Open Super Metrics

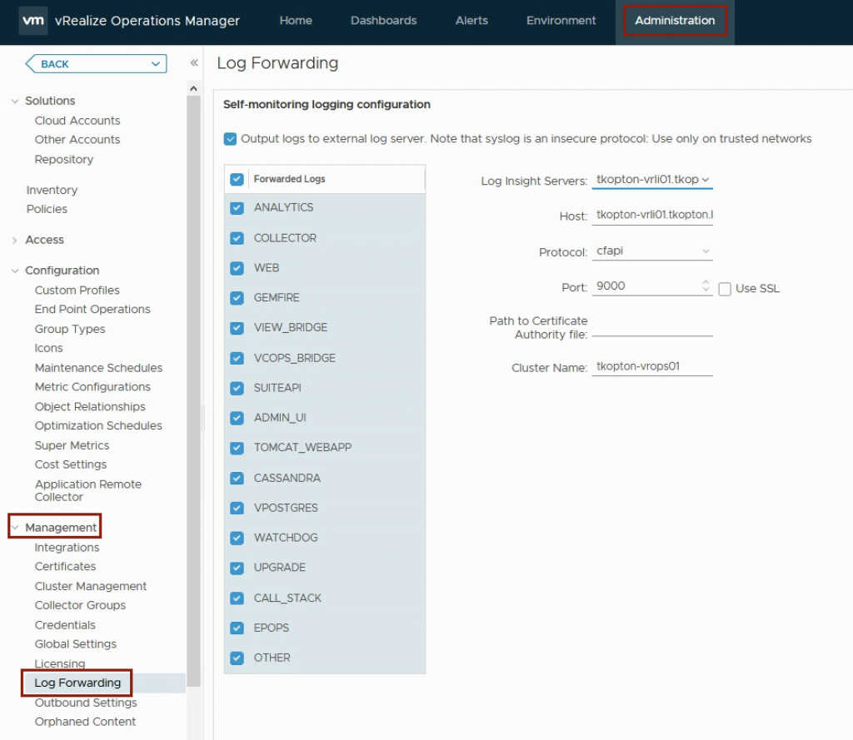point(72,445)
